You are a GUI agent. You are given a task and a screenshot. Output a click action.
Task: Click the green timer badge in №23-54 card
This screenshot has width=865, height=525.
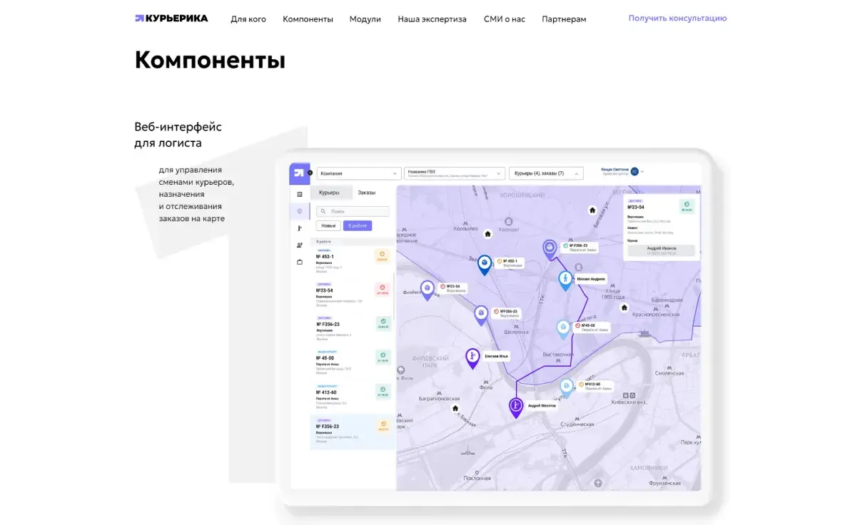(x=687, y=206)
